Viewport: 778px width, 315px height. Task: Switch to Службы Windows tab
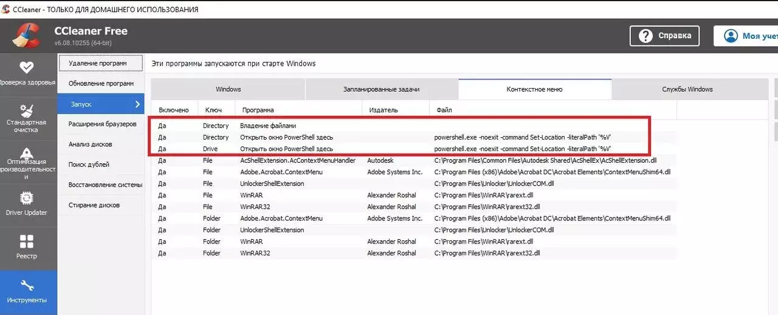click(x=687, y=89)
